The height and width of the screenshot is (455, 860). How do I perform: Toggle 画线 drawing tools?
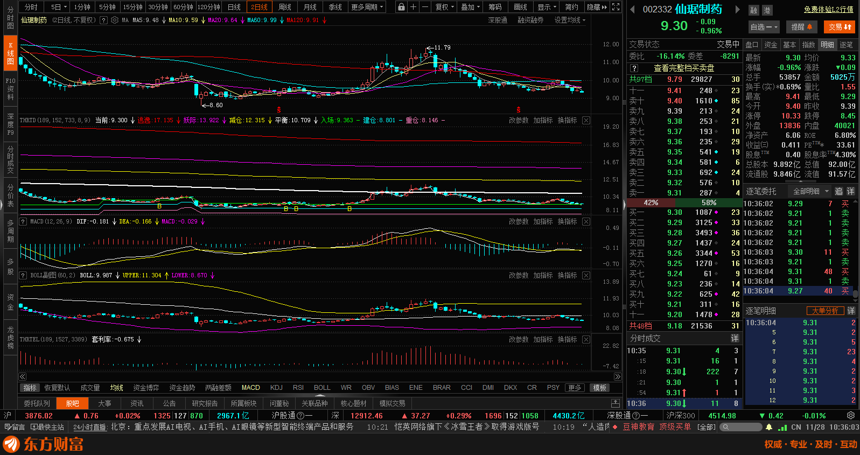(x=520, y=7)
